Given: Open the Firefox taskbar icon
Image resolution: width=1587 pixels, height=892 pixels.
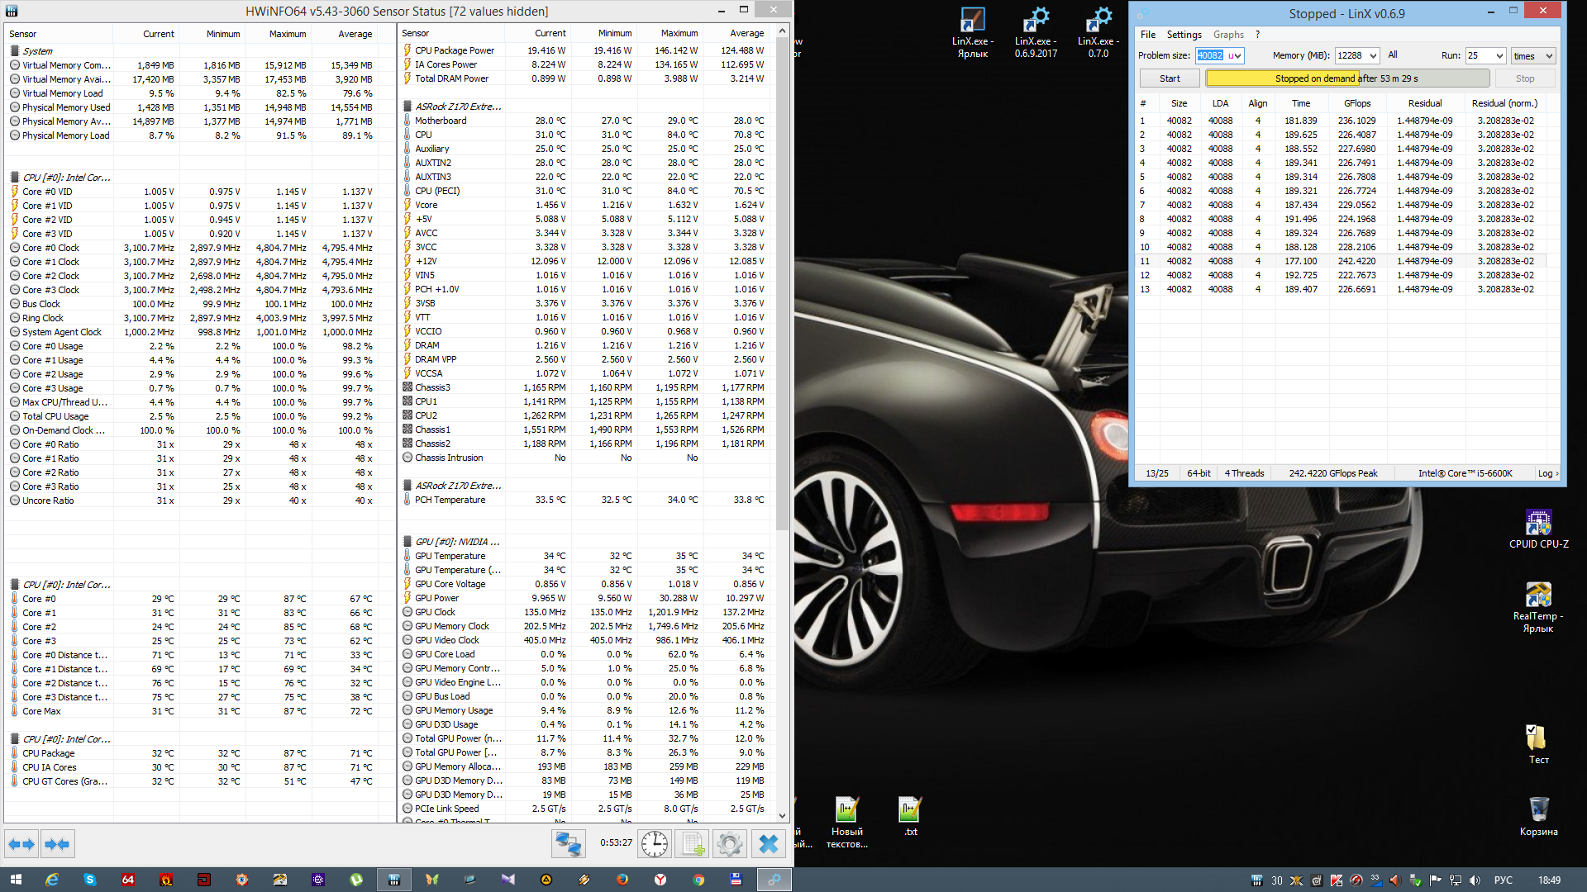Looking at the screenshot, I should coord(622,880).
